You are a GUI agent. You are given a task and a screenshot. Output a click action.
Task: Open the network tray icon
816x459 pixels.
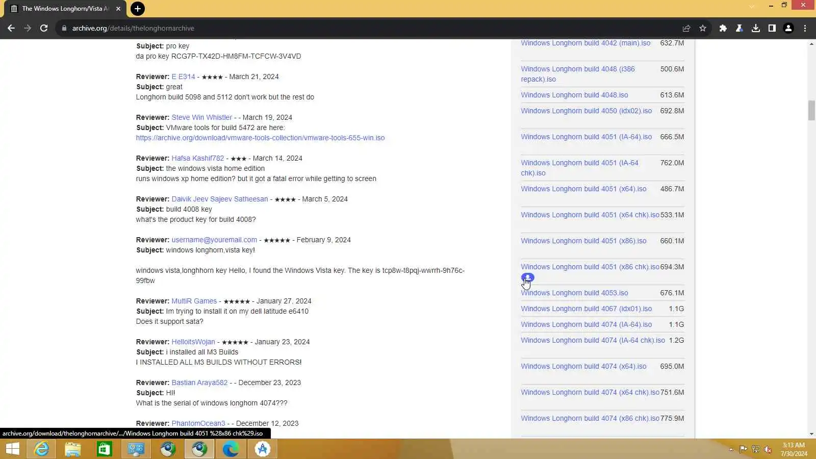(x=755, y=449)
